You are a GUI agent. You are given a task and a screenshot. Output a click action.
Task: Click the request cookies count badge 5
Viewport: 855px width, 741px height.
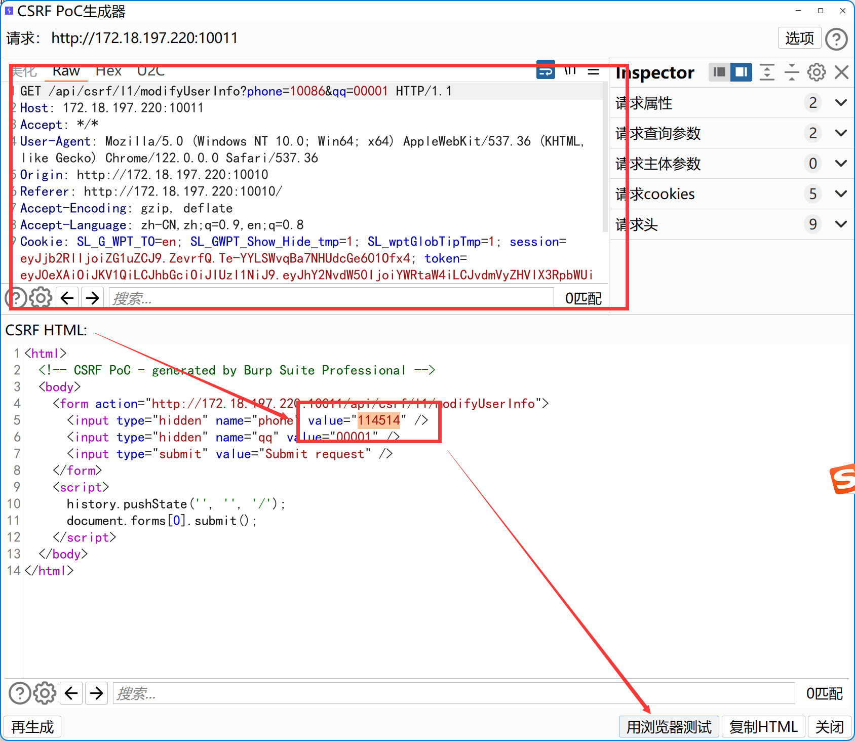(x=813, y=194)
